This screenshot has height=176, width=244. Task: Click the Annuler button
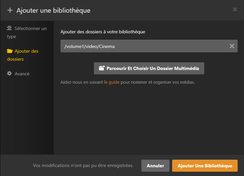tap(155, 166)
